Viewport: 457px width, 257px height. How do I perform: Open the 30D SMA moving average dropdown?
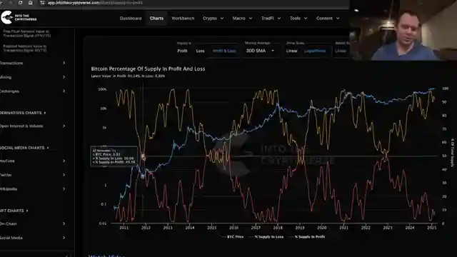260,51
